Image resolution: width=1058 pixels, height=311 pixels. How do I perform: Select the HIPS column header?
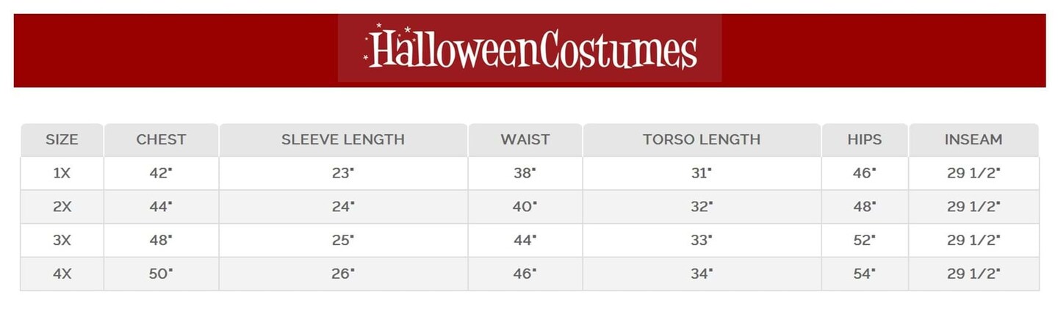(864, 139)
